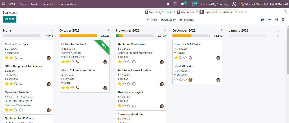Click salesperson avatar on Need 20 Desks card
The image size is (289, 123).
tap(218, 80)
